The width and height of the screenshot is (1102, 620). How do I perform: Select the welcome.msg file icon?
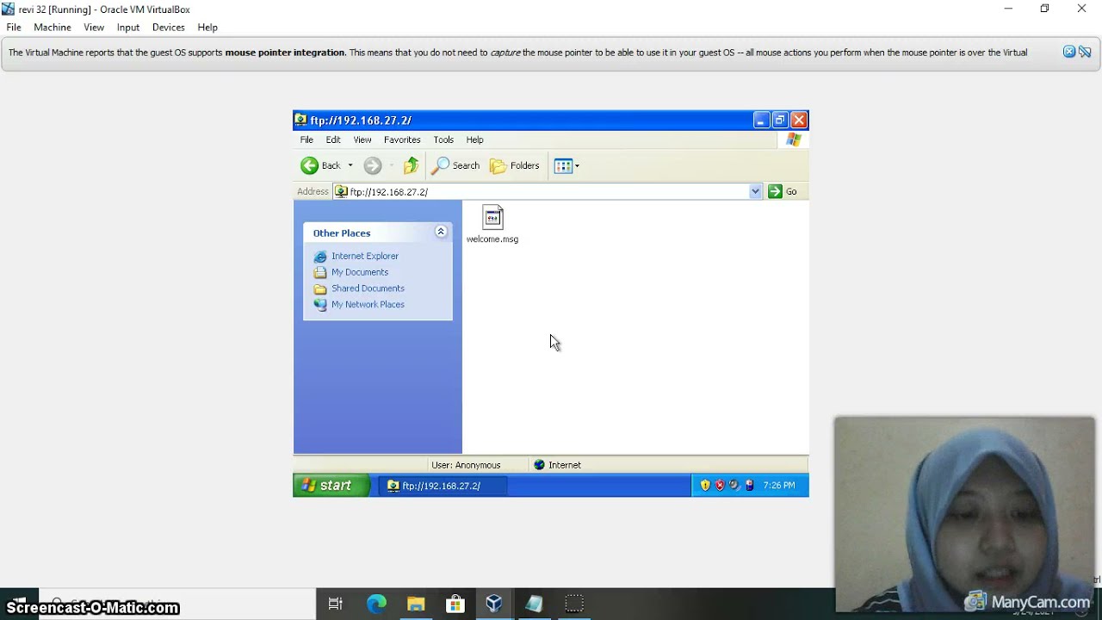492,217
